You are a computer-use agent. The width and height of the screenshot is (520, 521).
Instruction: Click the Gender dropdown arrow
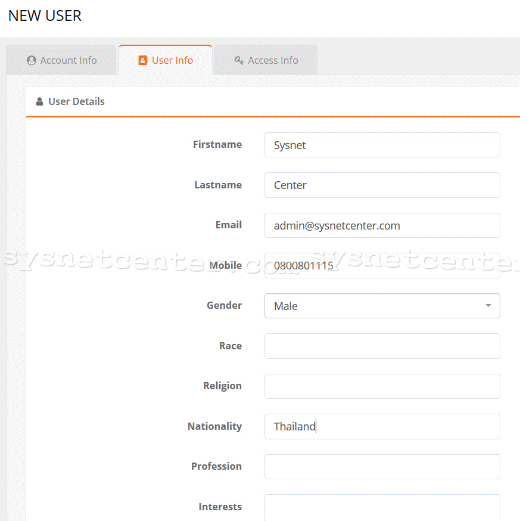click(488, 305)
